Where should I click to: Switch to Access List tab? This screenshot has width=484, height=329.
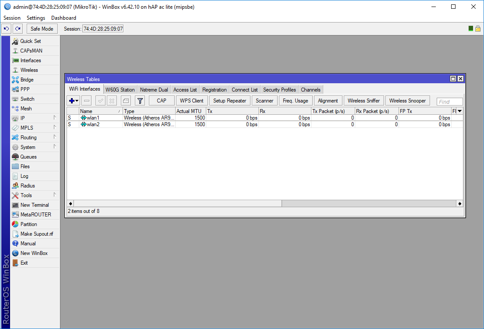coord(185,90)
